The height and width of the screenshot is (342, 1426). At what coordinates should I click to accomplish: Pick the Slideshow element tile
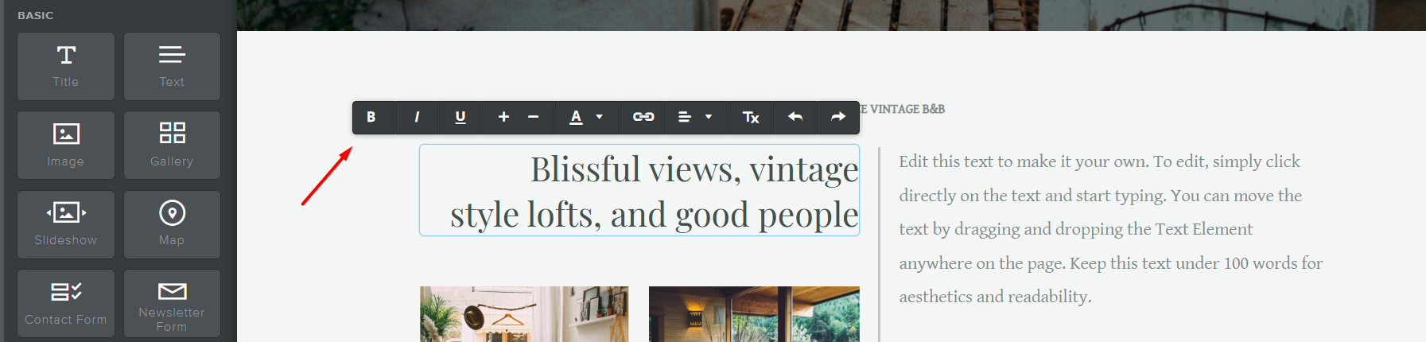tap(66, 224)
